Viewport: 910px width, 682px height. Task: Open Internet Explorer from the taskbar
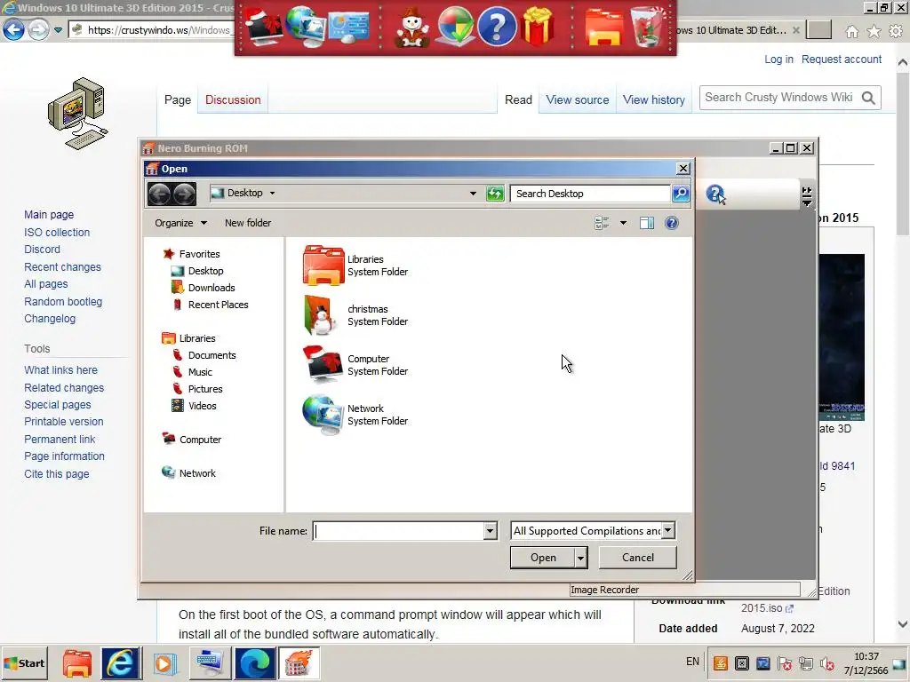pyautogui.click(x=120, y=662)
